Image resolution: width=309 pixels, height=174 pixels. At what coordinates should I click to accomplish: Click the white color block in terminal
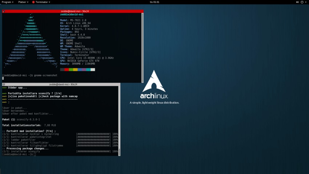point(93,70)
